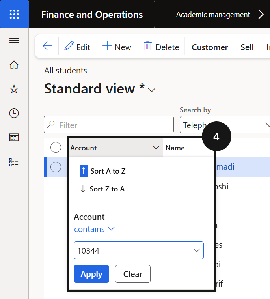This screenshot has height=299, width=270.
Task: Expand the 10344 field dropdown arrow
Action: 196,250
